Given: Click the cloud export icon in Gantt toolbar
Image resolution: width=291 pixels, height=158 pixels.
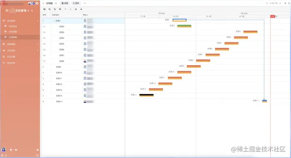Looking at the screenshot, I should click(x=44, y=9).
